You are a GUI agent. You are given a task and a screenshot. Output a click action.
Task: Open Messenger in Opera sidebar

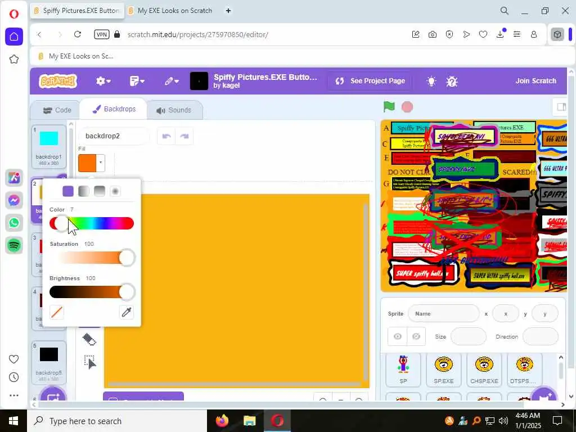coord(14,200)
